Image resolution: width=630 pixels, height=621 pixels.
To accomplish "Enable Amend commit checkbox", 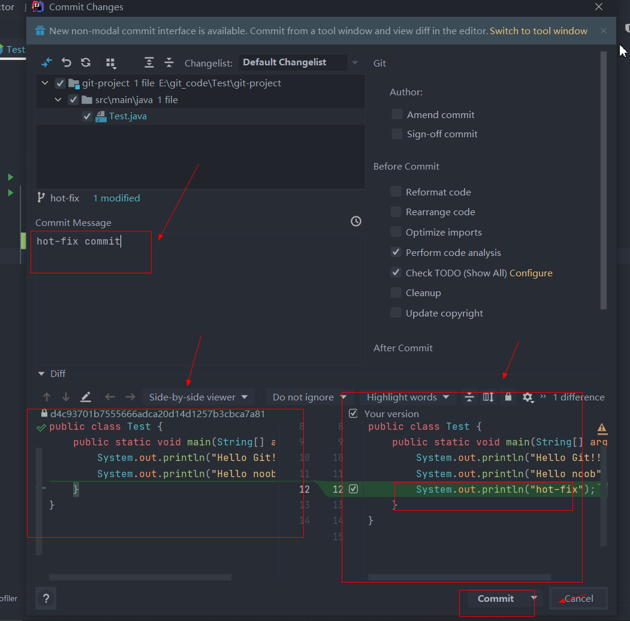I will tap(397, 114).
